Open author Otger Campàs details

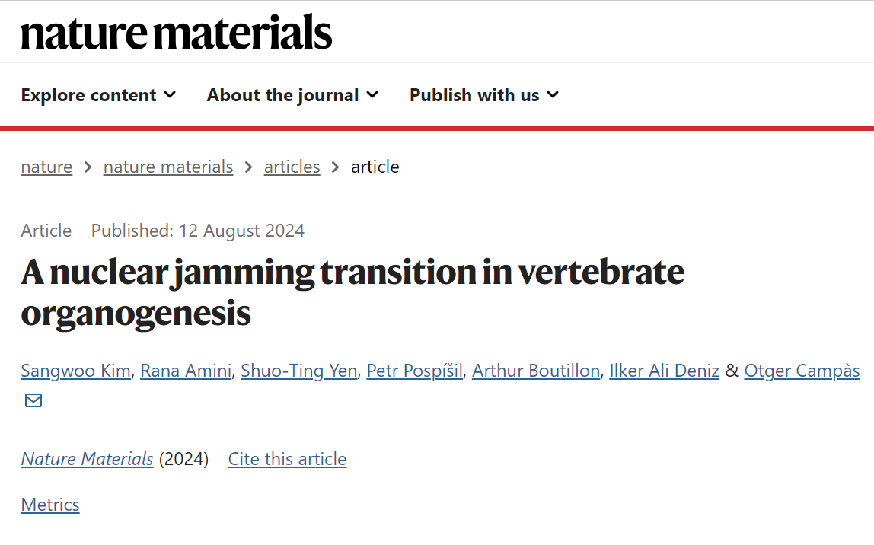[802, 371]
